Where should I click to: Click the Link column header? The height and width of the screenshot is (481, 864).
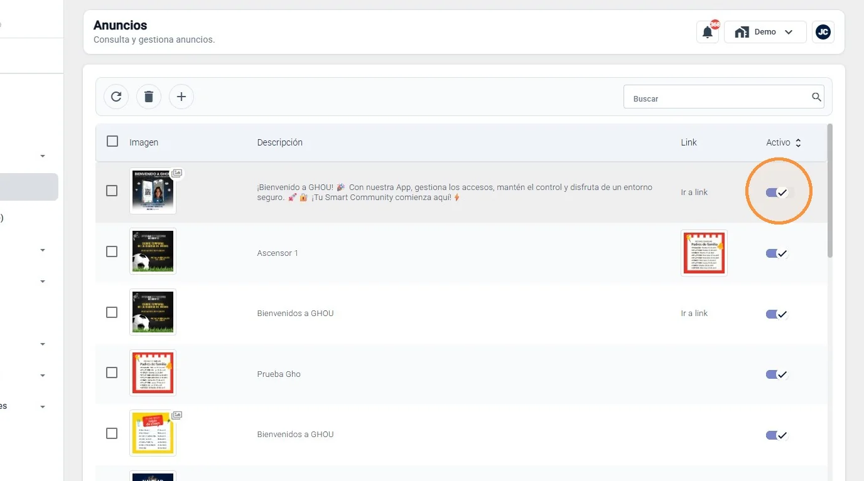pos(689,143)
